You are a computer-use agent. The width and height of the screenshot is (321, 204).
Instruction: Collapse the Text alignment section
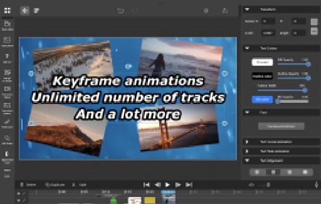[247, 161]
